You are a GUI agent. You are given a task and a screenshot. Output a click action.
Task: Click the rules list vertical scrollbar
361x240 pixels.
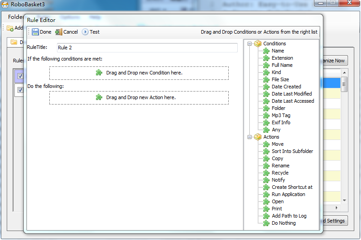click(344, 135)
